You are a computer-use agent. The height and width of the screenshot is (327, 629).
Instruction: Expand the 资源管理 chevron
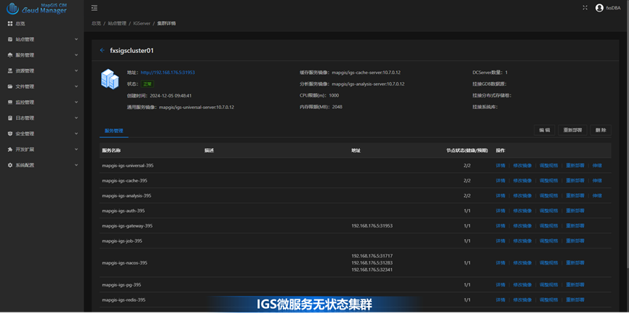tap(76, 70)
